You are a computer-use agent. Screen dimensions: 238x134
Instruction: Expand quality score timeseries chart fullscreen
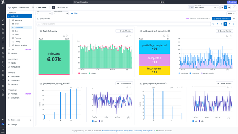[131, 87]
